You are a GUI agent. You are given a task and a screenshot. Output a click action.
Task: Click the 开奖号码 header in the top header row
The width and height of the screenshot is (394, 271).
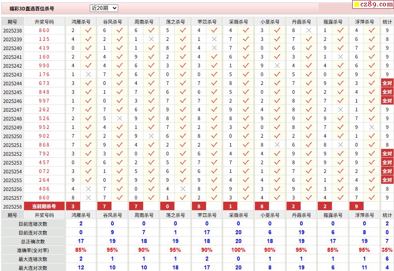tap(44, 22)
